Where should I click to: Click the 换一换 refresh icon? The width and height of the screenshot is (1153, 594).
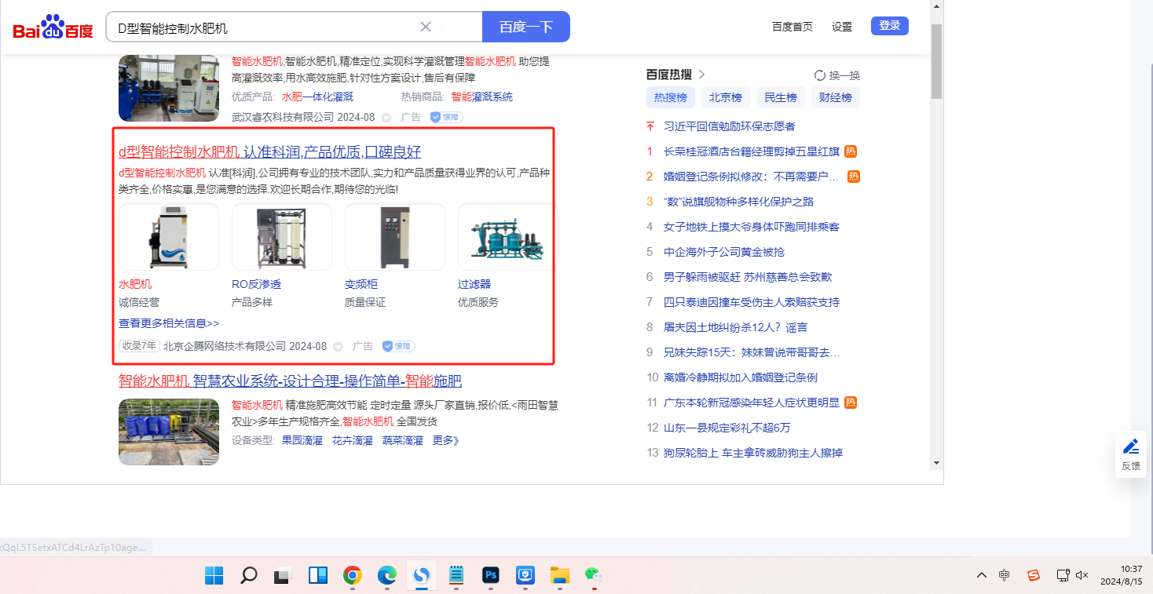(820, 75)
